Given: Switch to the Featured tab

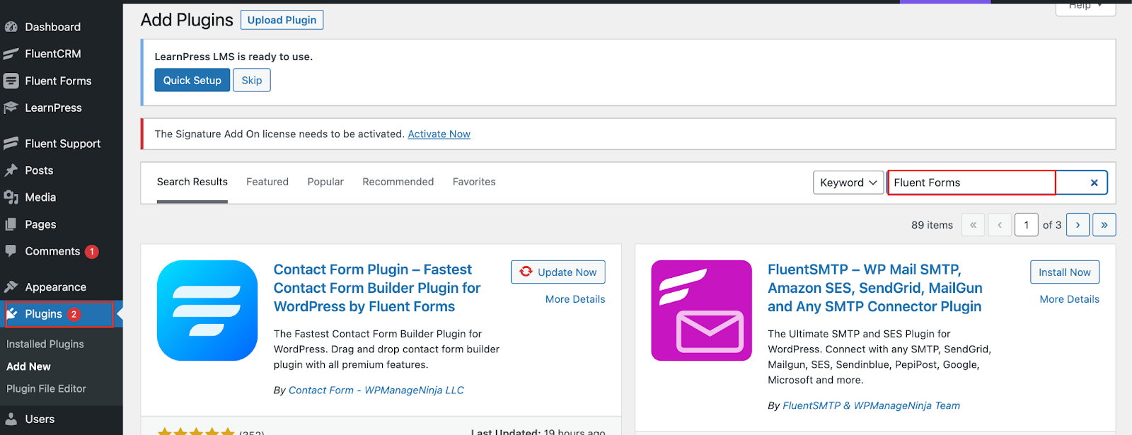Looking at the screenshot, I should 267,182.
